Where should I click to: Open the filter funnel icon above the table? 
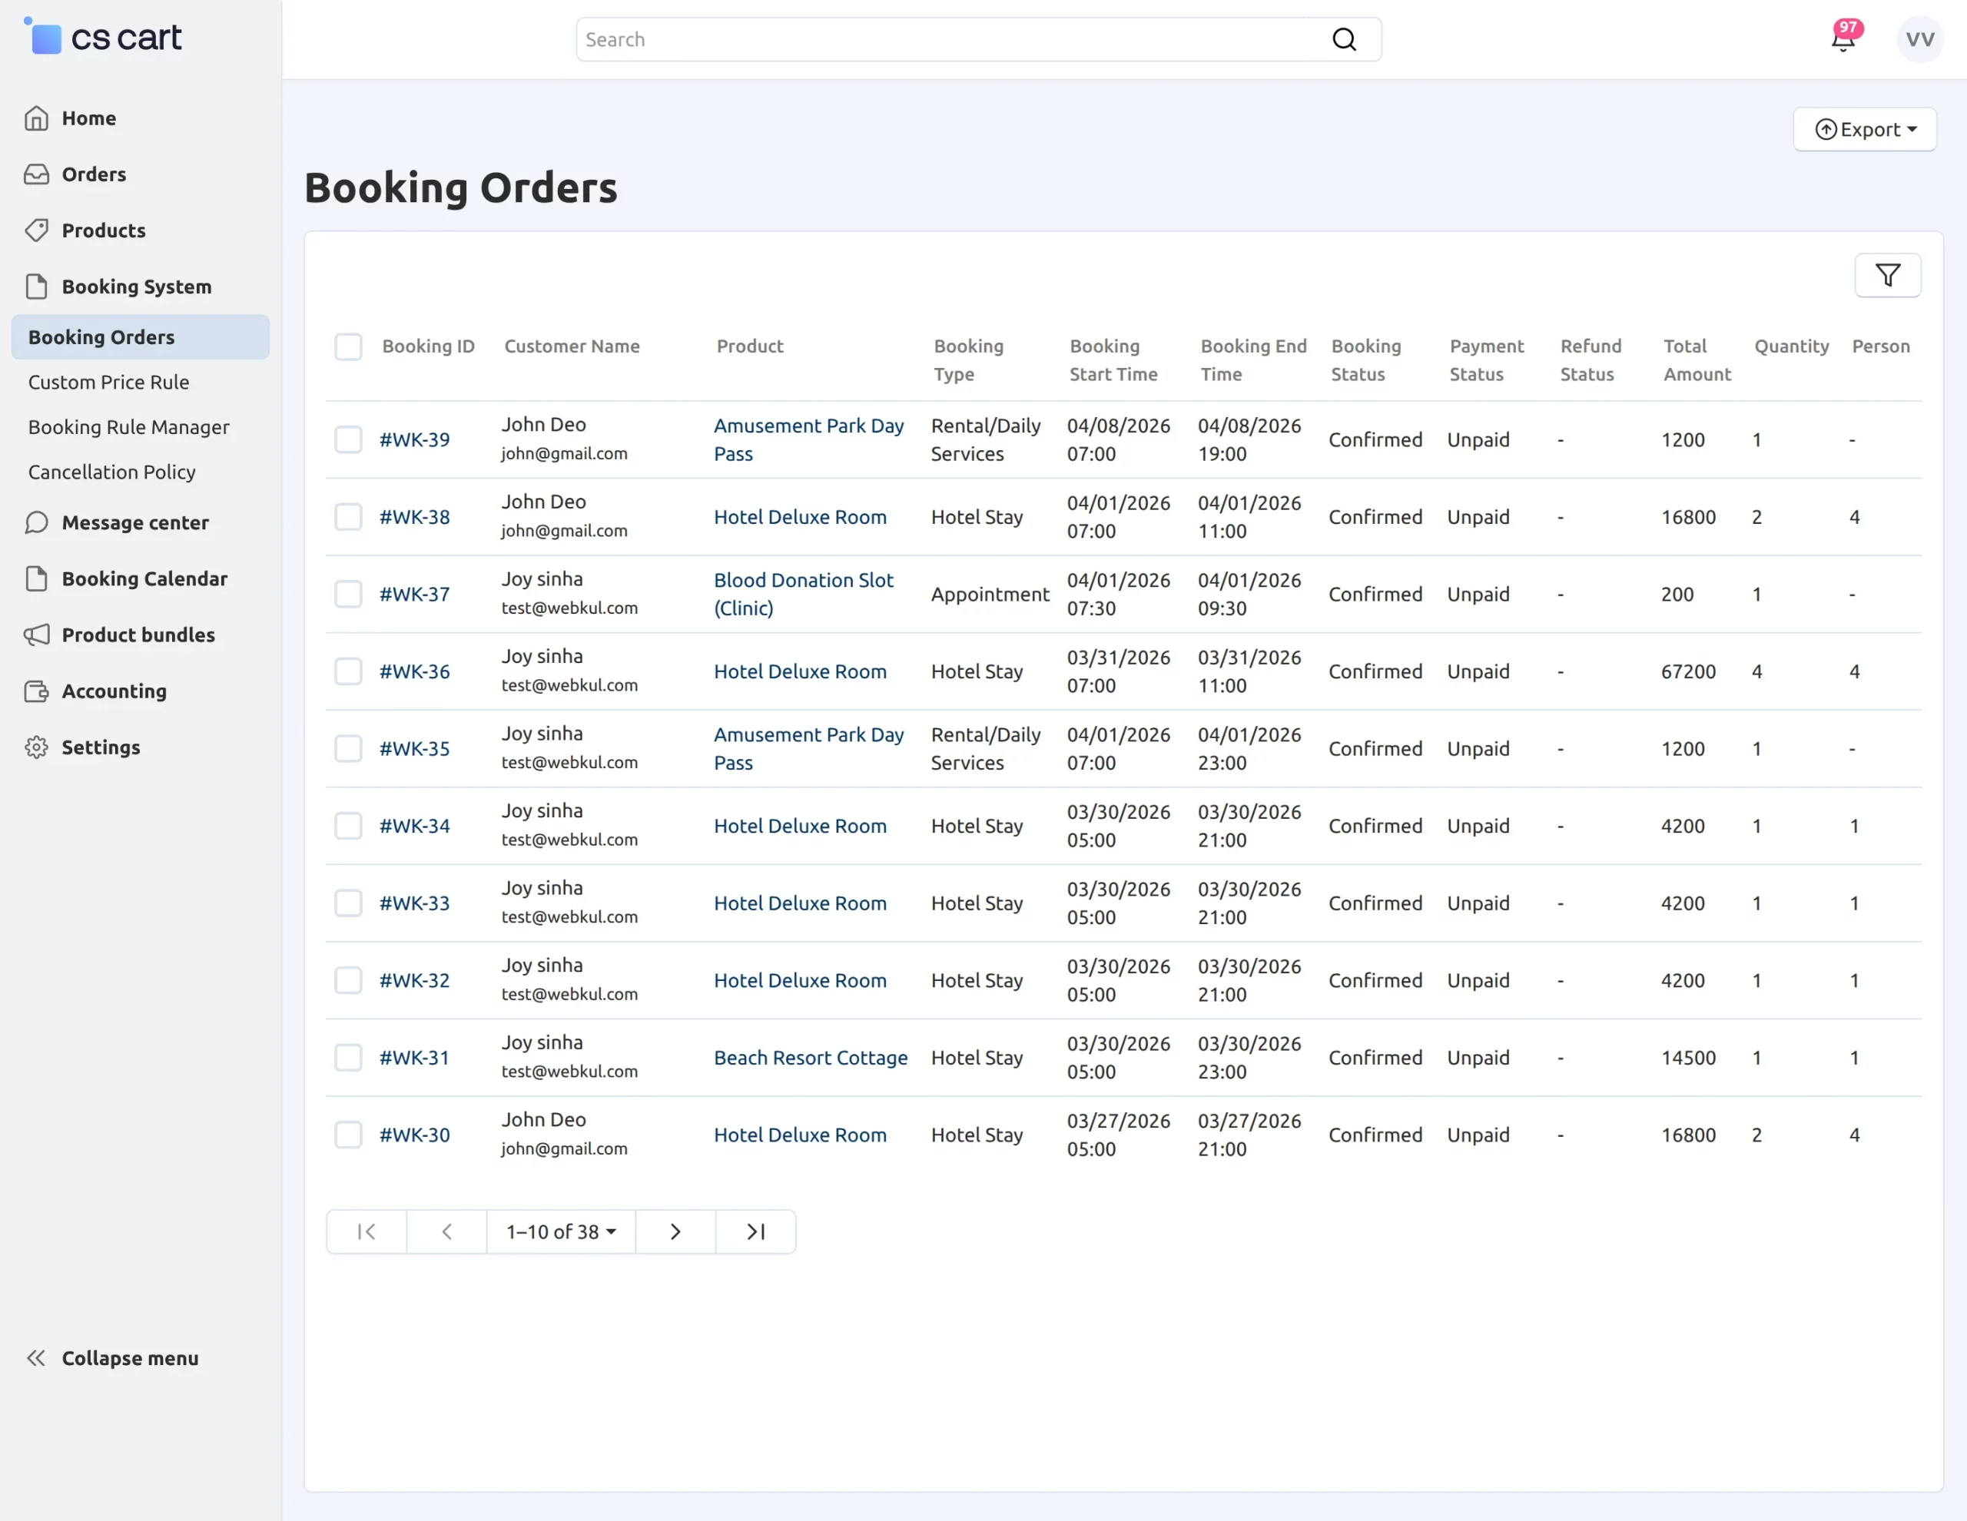tap(1889, 276)
